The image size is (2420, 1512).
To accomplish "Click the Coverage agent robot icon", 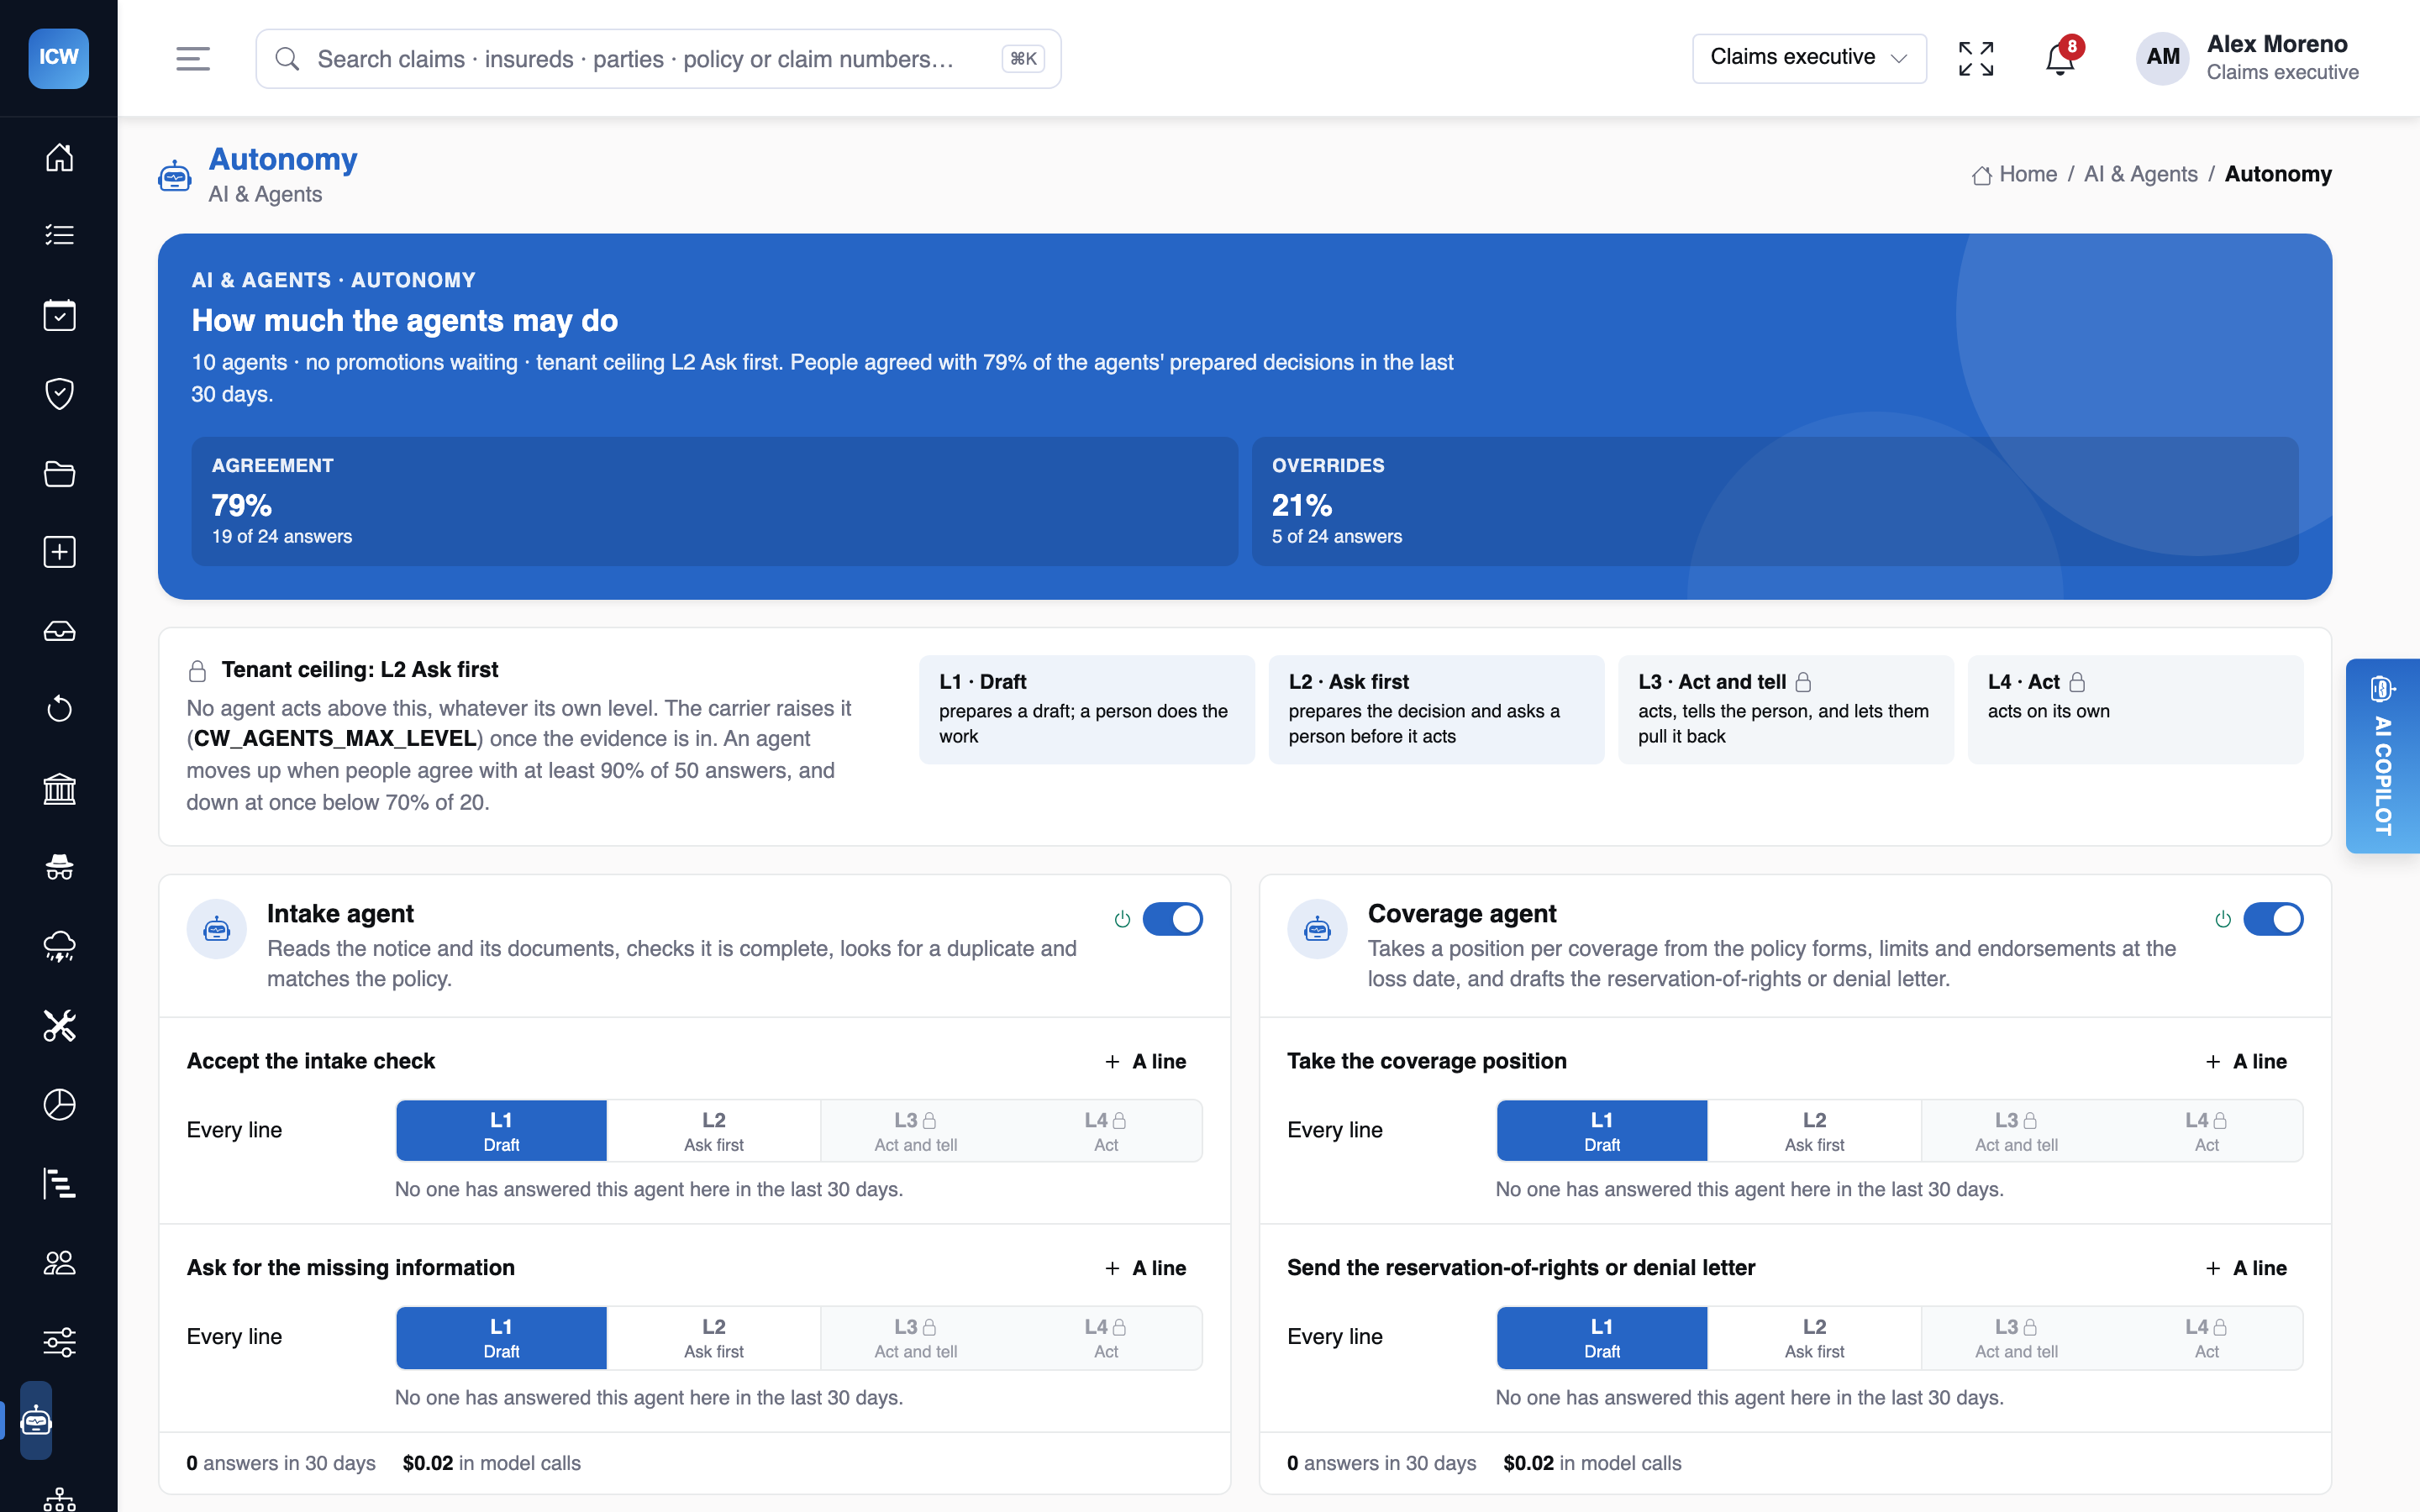I will (1317, 929).
